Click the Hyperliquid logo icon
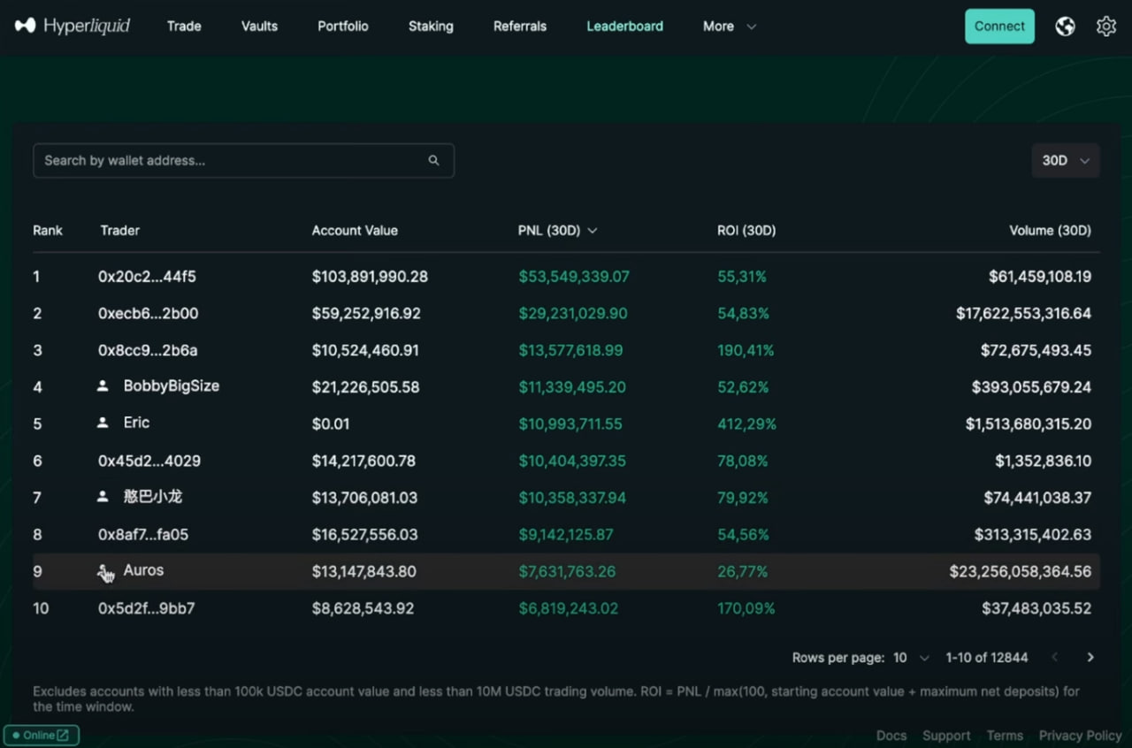Image resolution: width=1132 pixels, height=748 pixels. [x=26, y=26]
